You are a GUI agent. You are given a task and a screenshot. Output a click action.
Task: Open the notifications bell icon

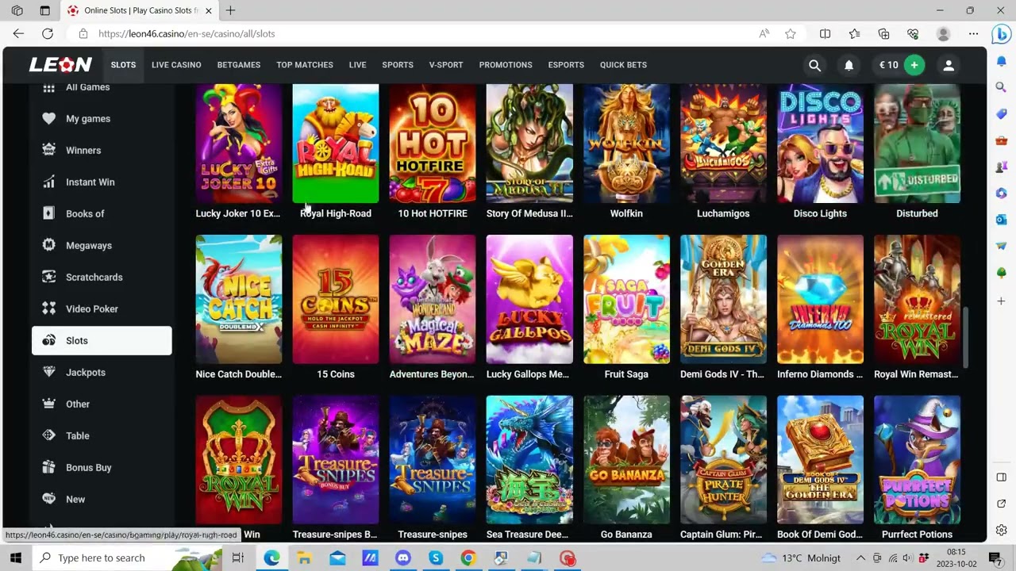(x=849, y=65)
